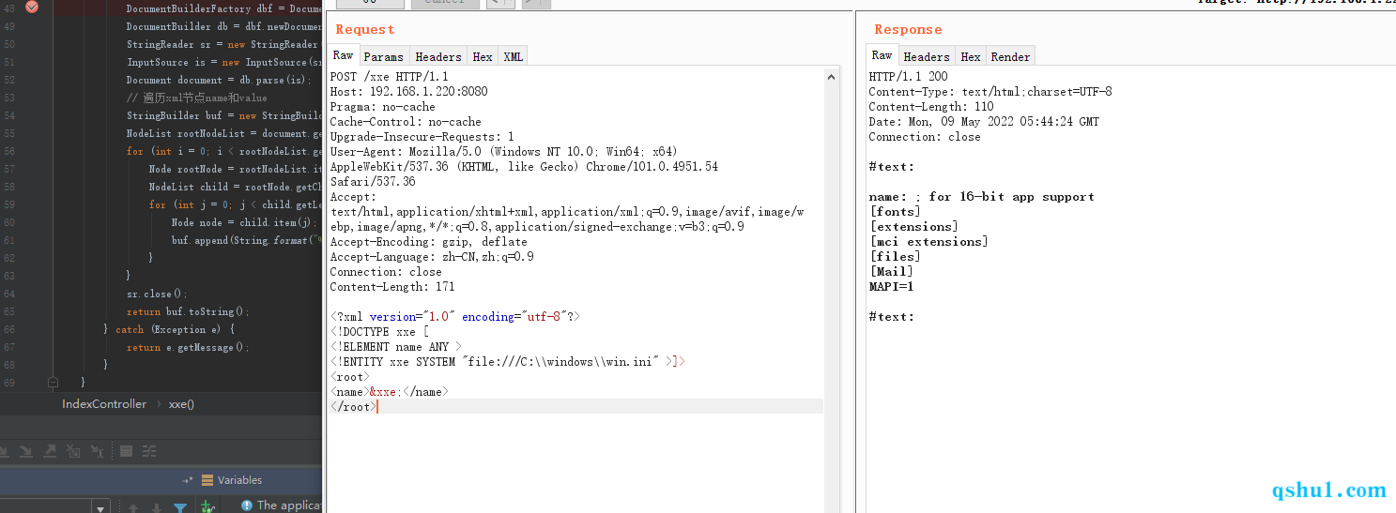Viewport: 1396px width, 513px height.
Task: Click line number 61 in the gutter
Action: coord(9,240)
